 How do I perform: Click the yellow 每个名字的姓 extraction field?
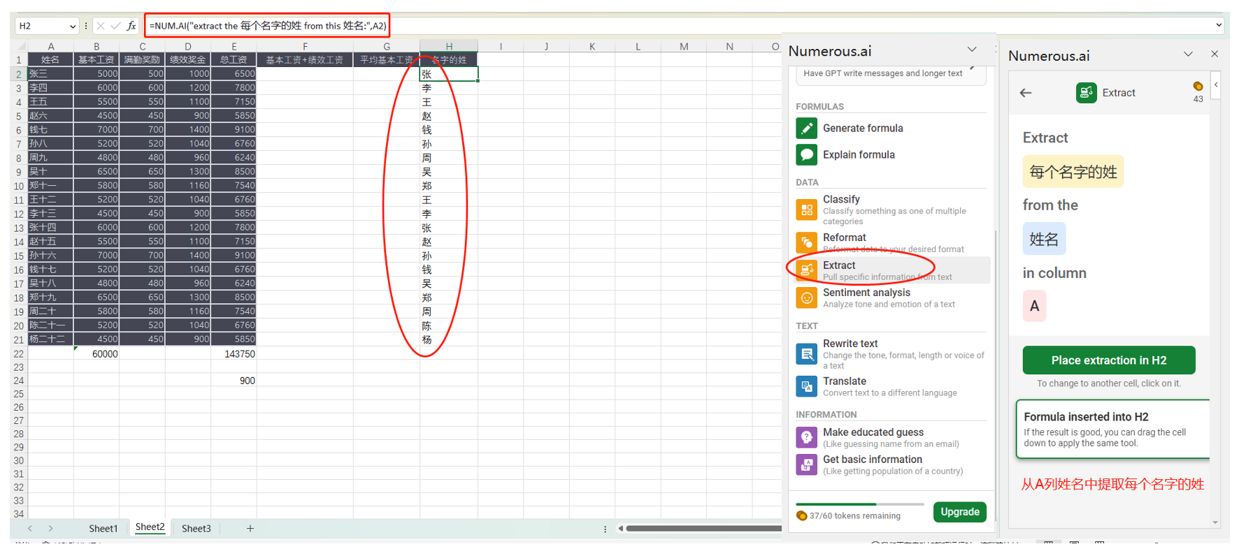click(x=1073, y=172)
